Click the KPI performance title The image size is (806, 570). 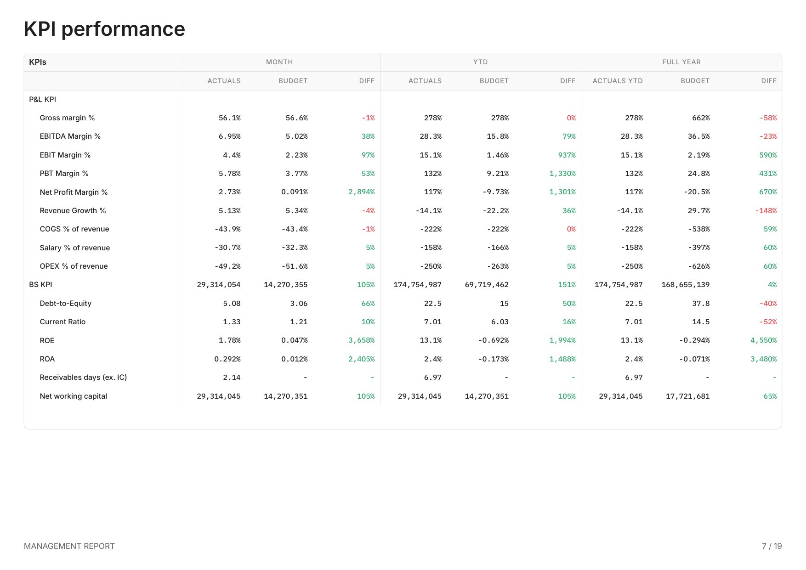coord(104,29)
